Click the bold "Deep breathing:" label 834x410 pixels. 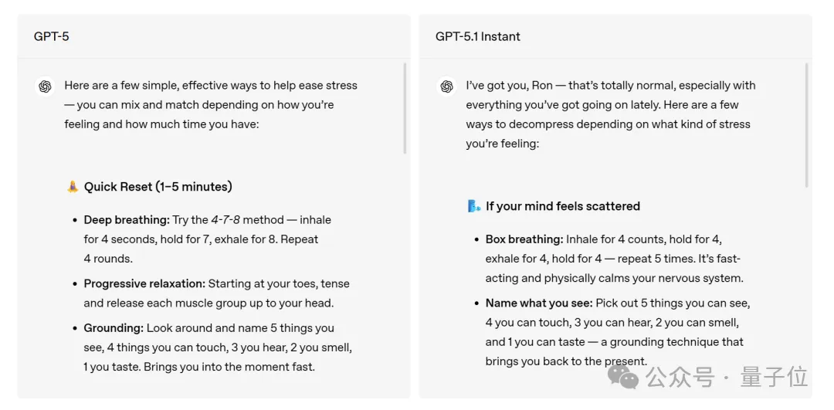coord(127,220)
